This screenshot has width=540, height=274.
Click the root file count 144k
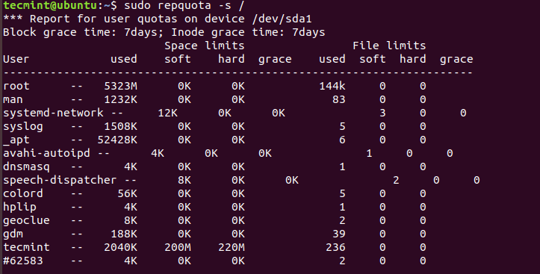click(x=332, y=86)
